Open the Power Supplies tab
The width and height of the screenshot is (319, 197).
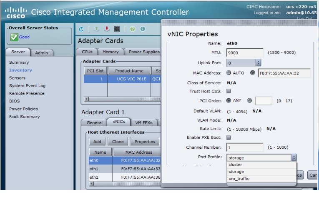tap(143, 52)
